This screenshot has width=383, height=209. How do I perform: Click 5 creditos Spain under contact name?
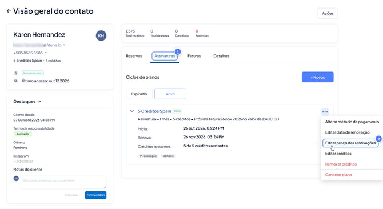tap(27, 61)
